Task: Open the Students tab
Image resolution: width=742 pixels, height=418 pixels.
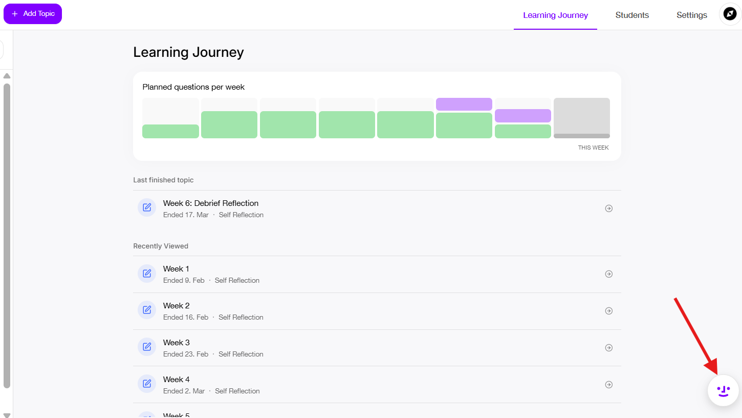Action: pyautogui.click(x=632, y=15)
